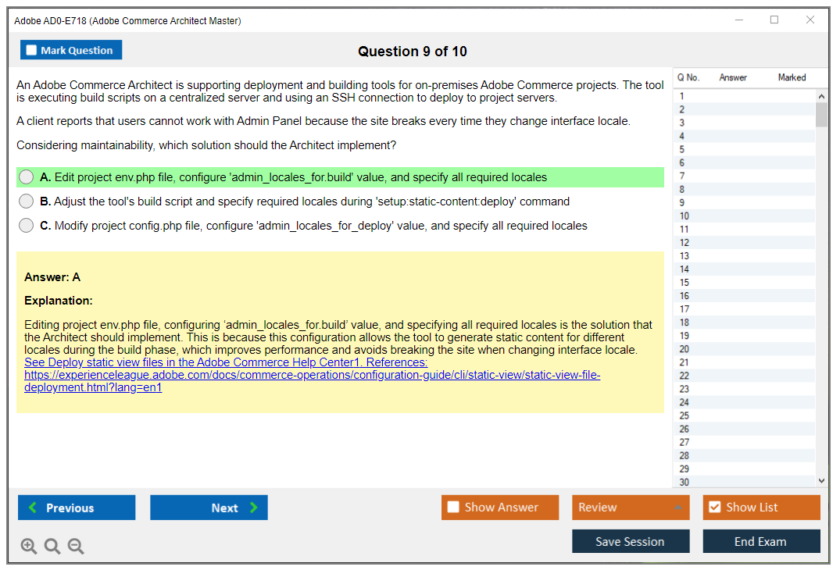Select question 9 in the list

[x=684, y=203]
